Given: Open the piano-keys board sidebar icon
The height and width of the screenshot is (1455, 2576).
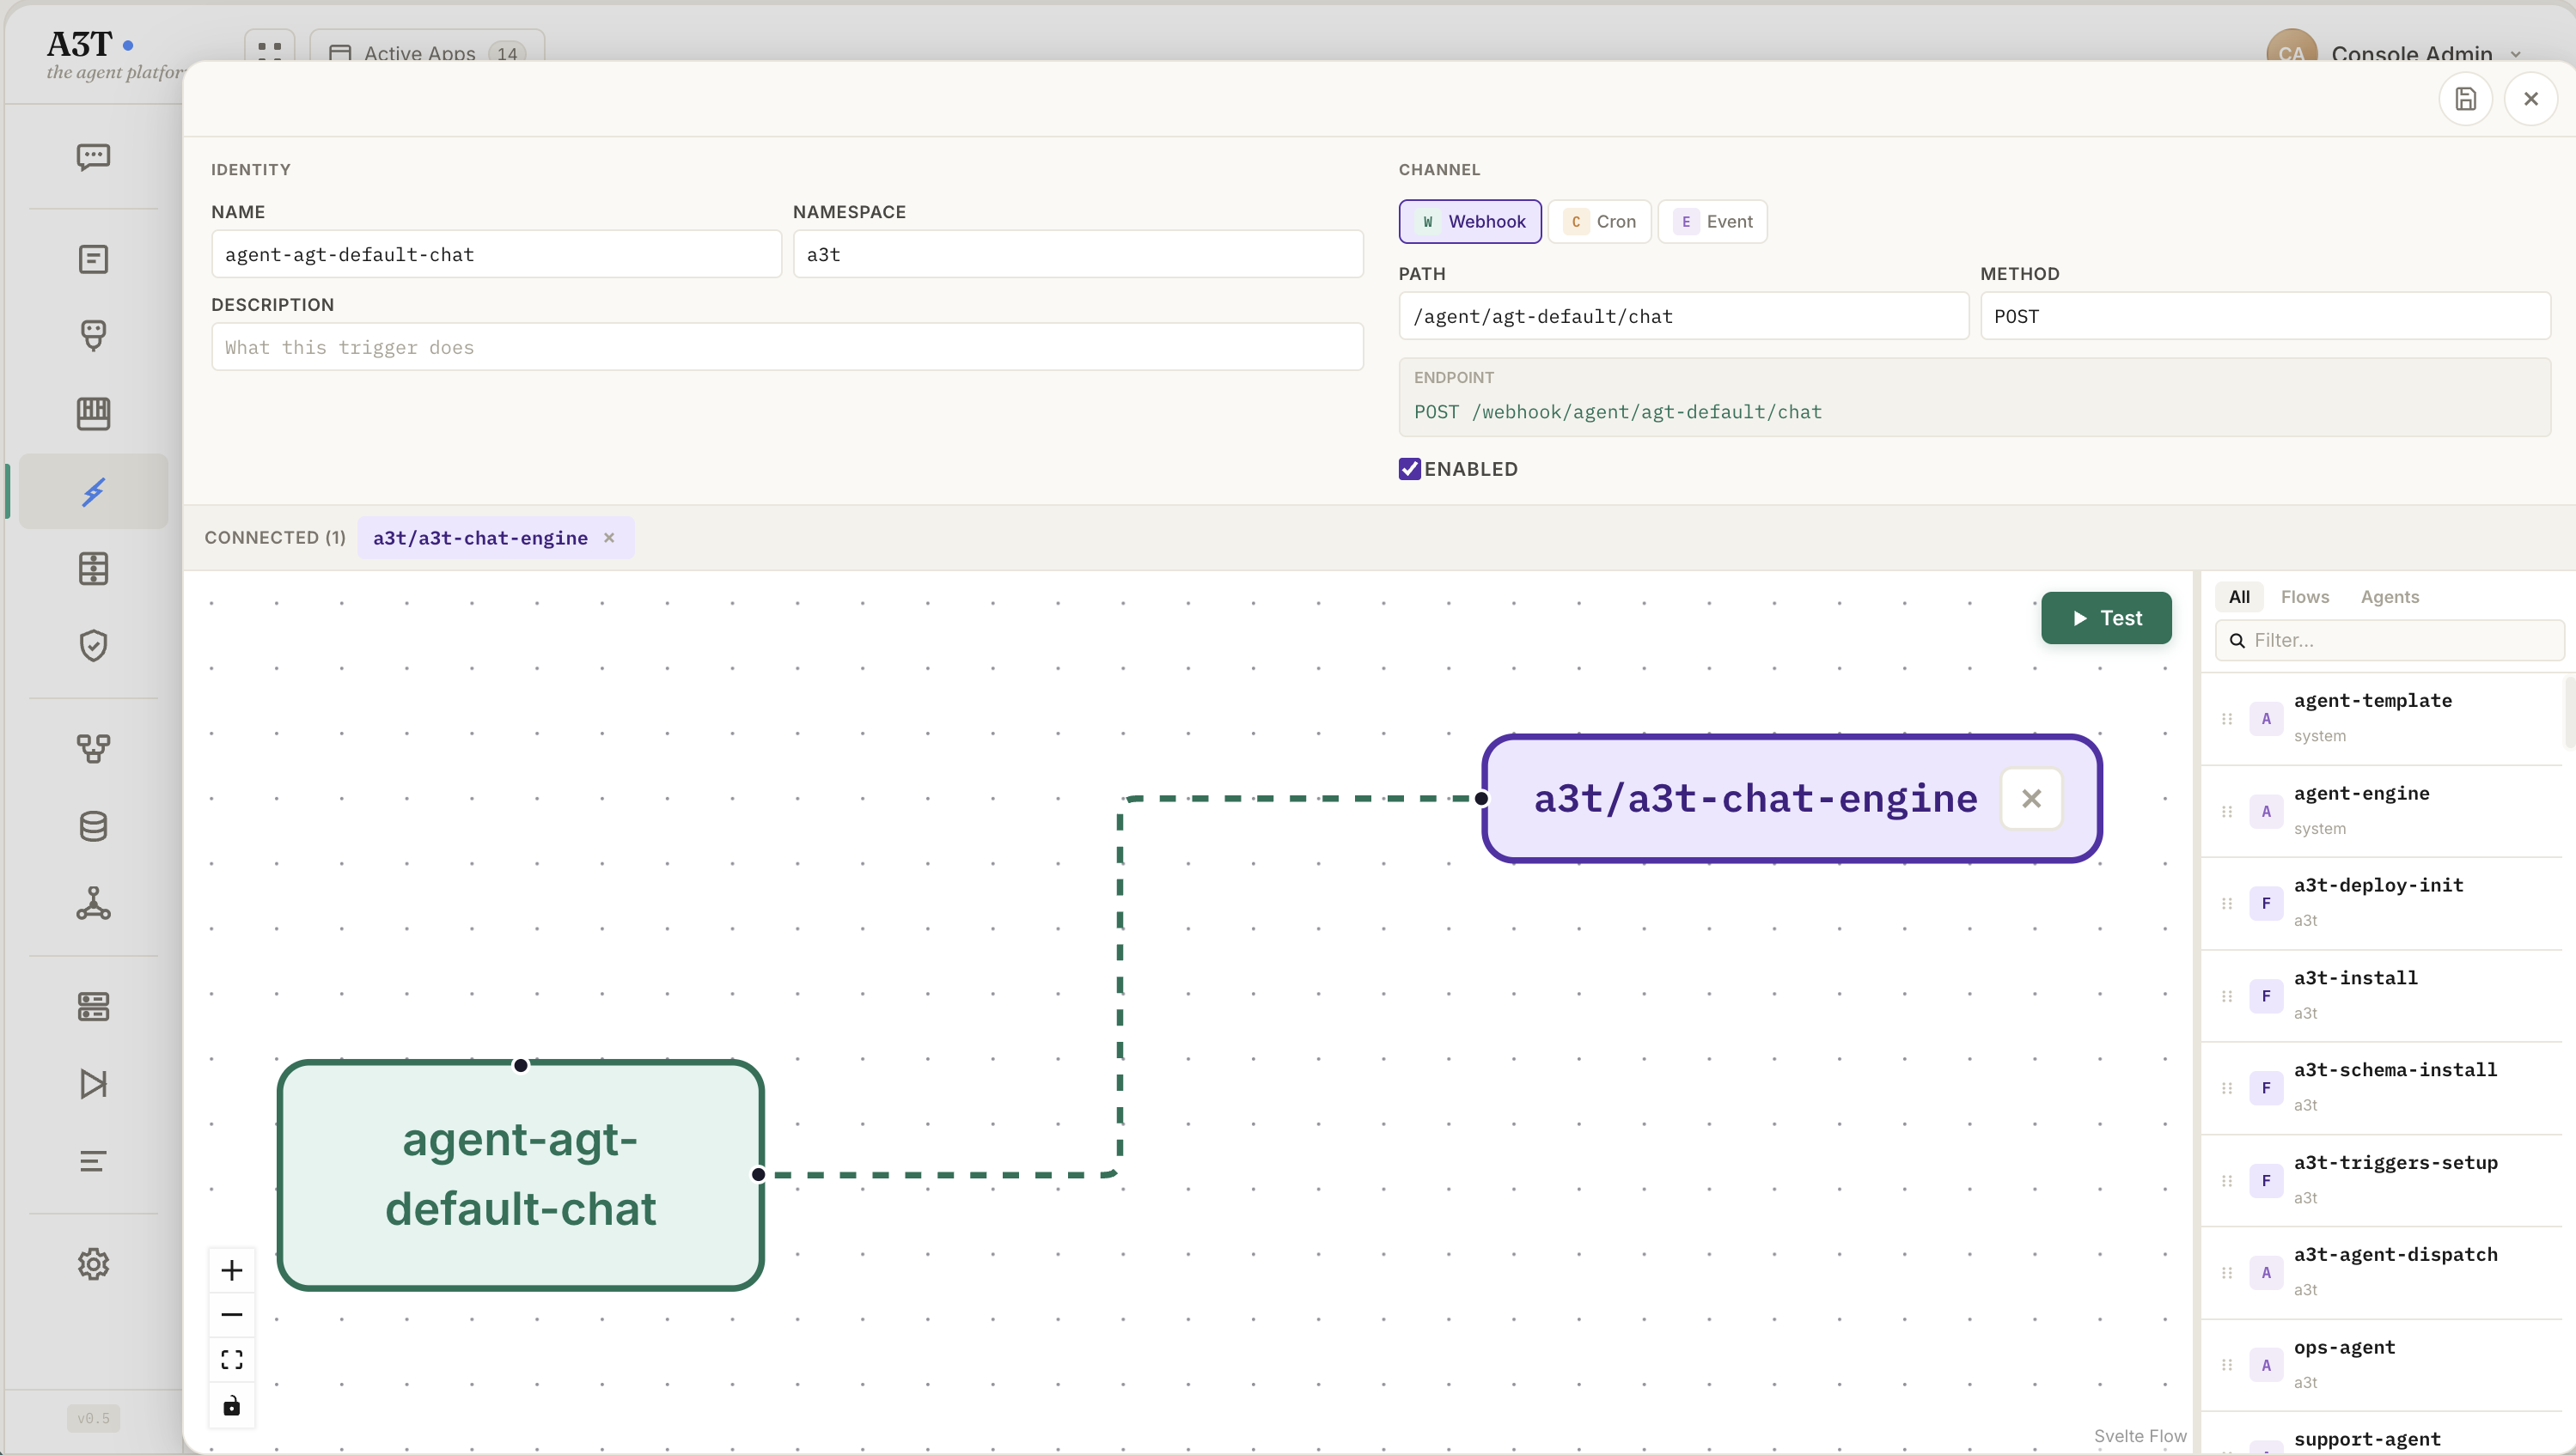Looking at the screenshot, I should tap(93, 413).
